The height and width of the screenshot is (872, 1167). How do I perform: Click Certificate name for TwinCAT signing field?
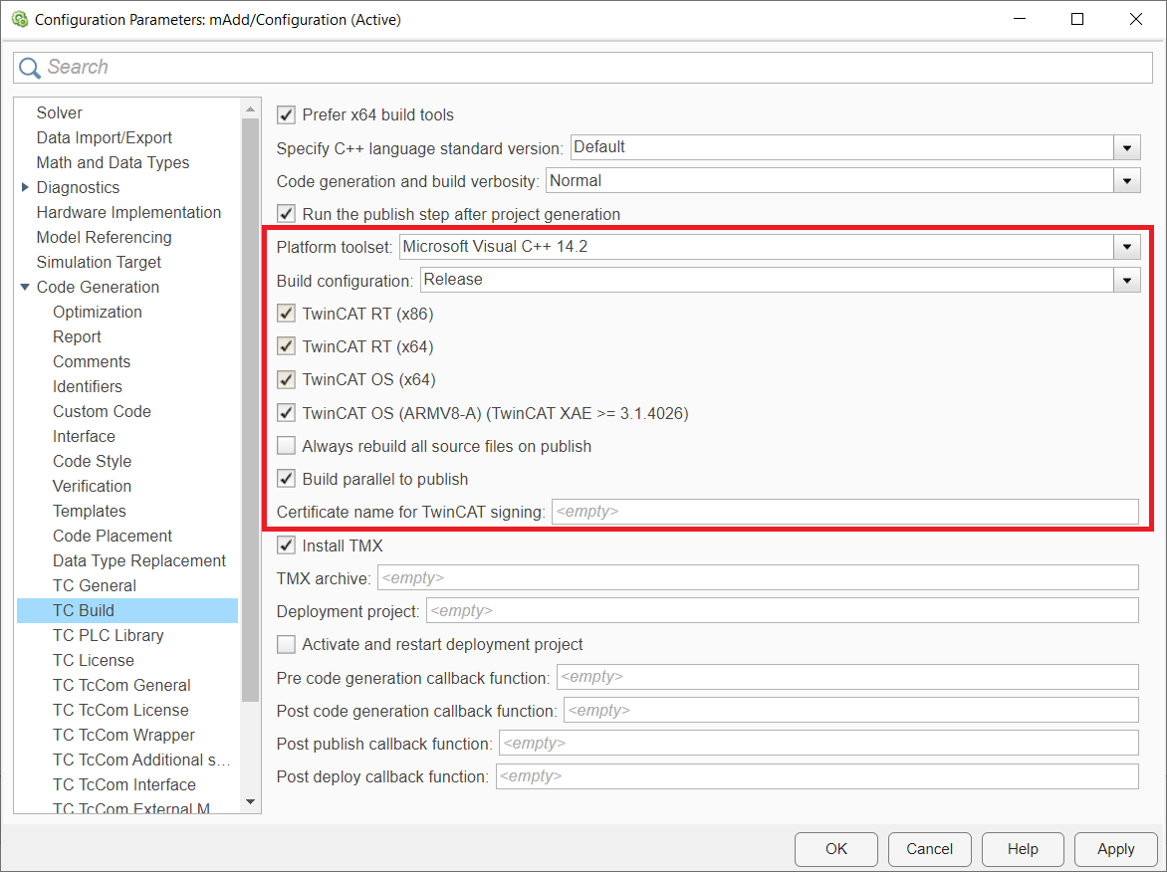click(844, 512)
